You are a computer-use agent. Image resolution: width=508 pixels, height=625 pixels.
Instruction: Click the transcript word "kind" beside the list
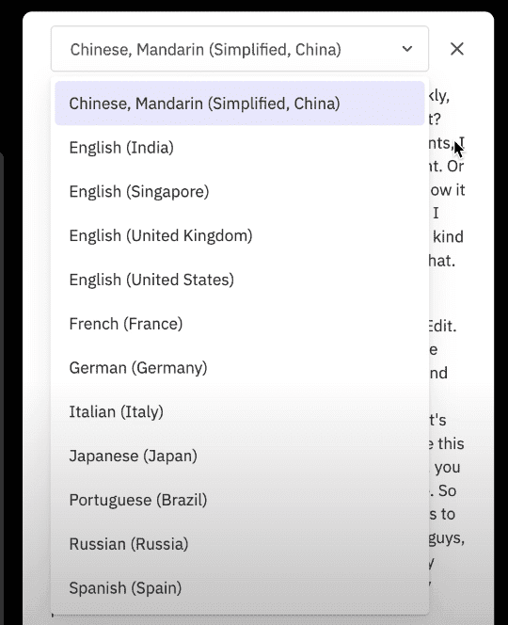(x=448, y=237)
